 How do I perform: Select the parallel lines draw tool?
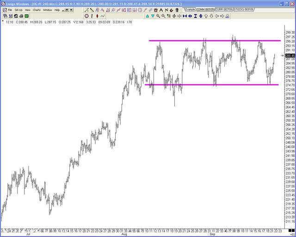150,10
